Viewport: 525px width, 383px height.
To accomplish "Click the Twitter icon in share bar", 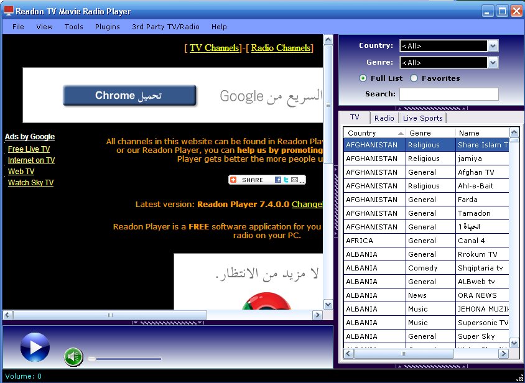I will pyautogui.click(x=286, y=180).
